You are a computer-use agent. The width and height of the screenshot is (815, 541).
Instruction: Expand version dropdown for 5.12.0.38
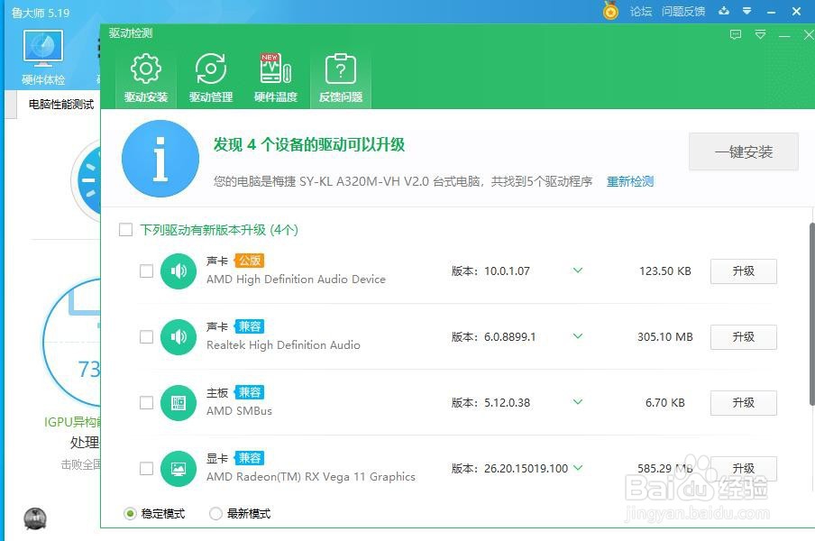[578, 402]
